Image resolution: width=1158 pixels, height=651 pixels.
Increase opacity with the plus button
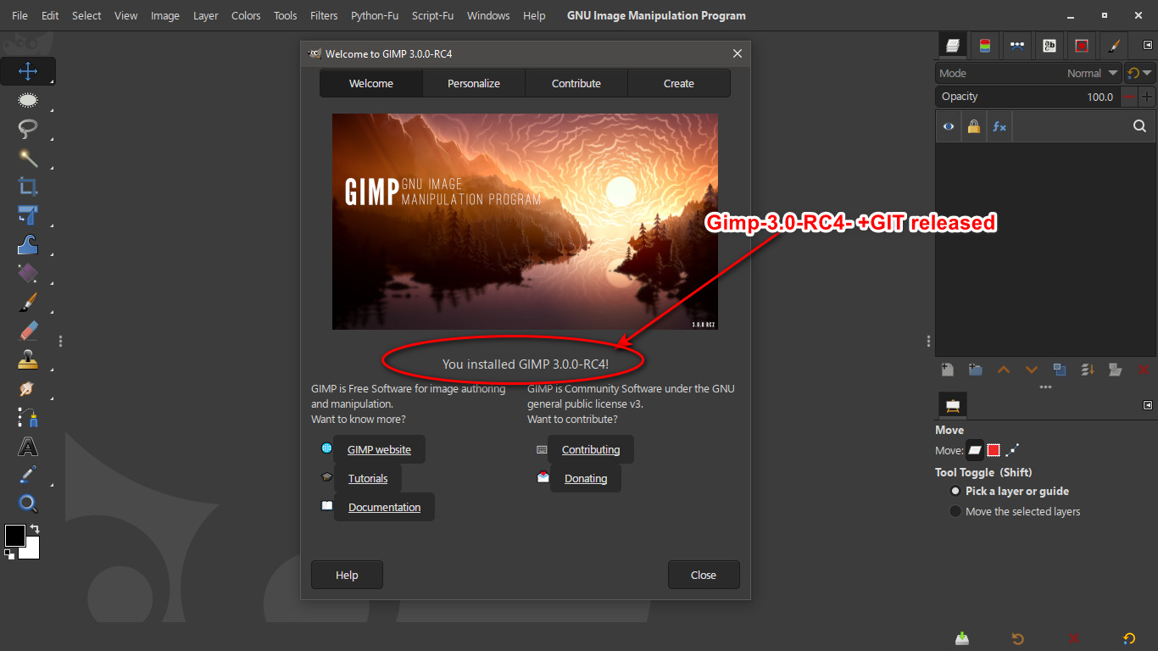(1147, 97)
